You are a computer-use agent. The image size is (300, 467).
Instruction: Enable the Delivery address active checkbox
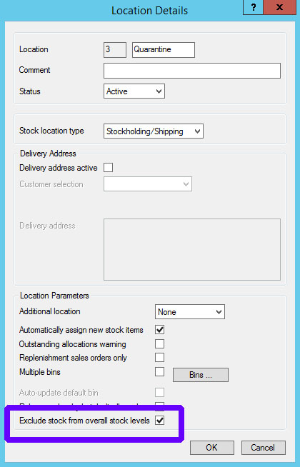[x=108, y=167]
